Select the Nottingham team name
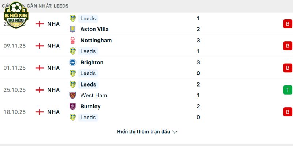The width and height of the screenshot is (293, 146). [x=96, y=40]
